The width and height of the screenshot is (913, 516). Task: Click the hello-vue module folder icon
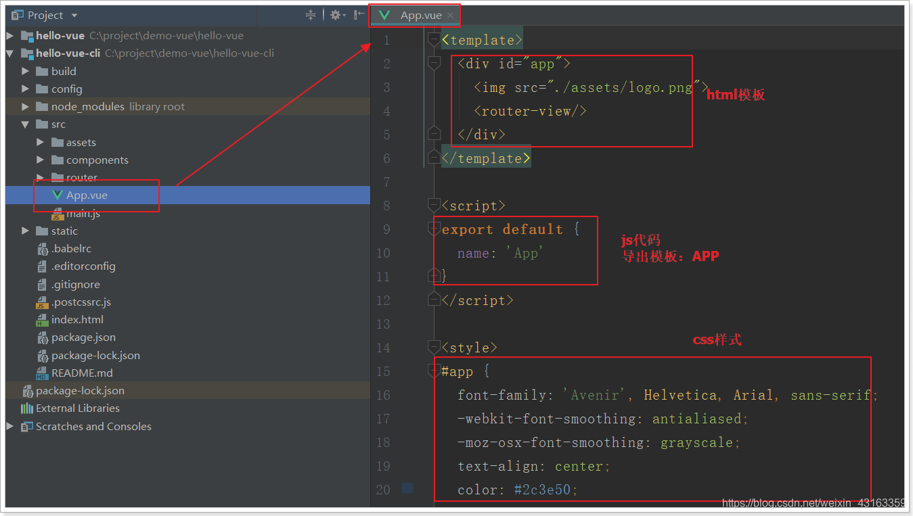click(x=27, y=35)
